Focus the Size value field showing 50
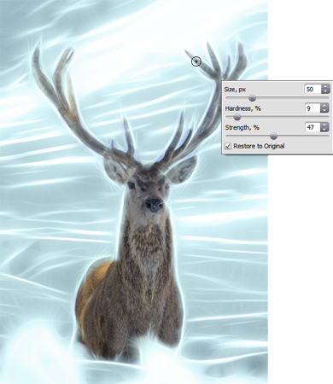 [x=313, y=90]
